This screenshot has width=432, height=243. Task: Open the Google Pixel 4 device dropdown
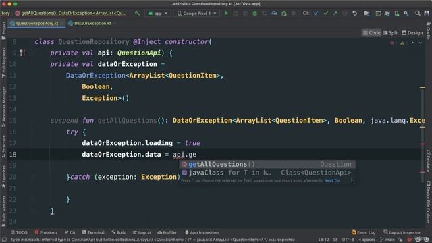pos(196,13)
